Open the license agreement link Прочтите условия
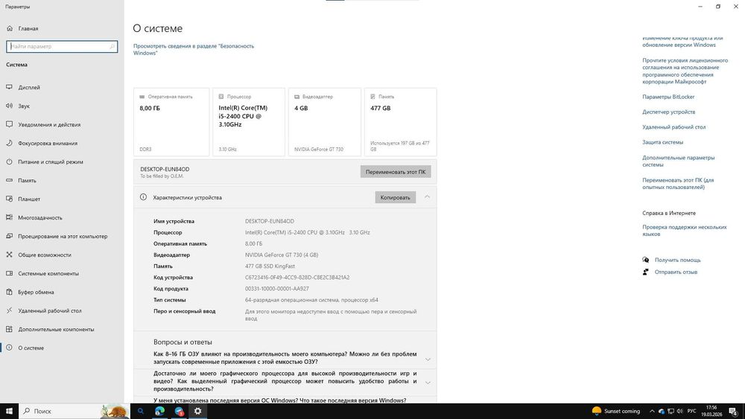 pyautogui.click(x=685, y=71)
